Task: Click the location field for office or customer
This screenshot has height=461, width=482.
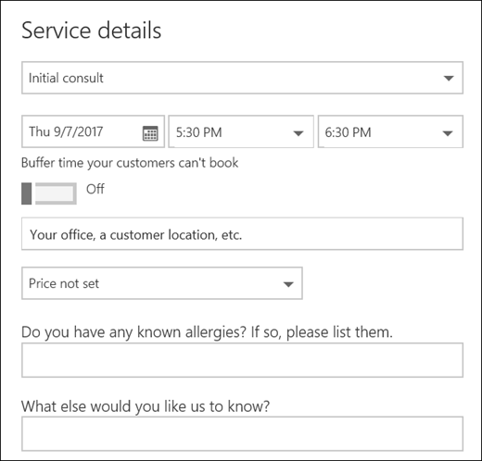Action: click(x=242, y=233)
